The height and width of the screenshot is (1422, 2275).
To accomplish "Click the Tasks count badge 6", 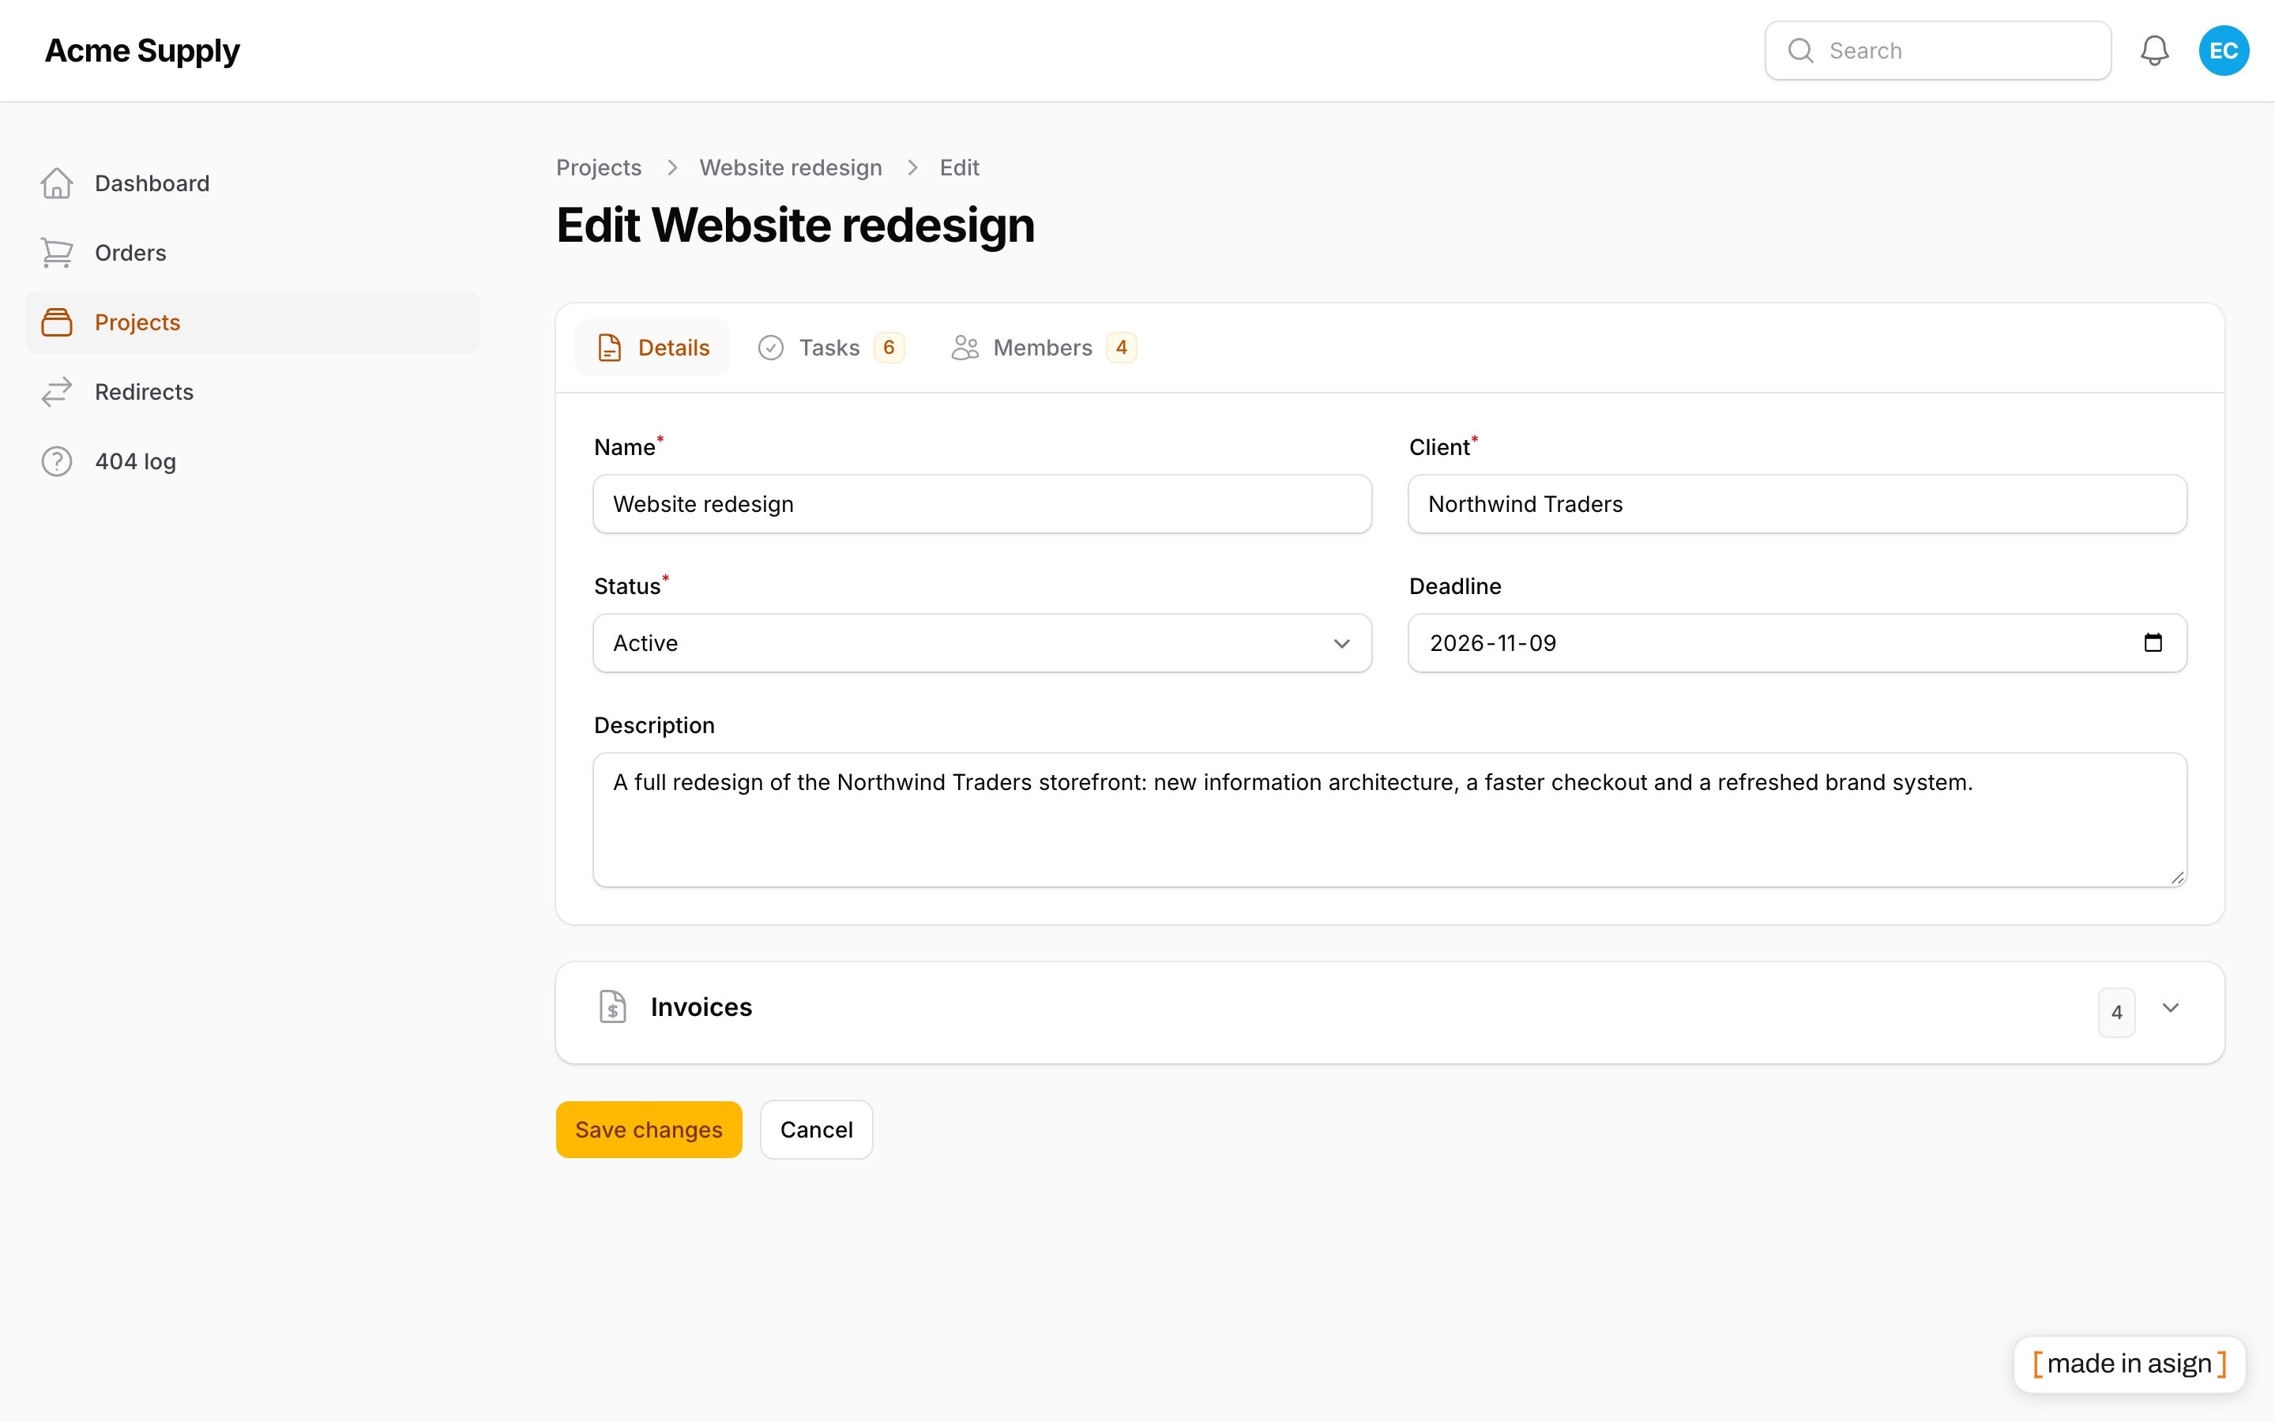I will pos(889,348).
